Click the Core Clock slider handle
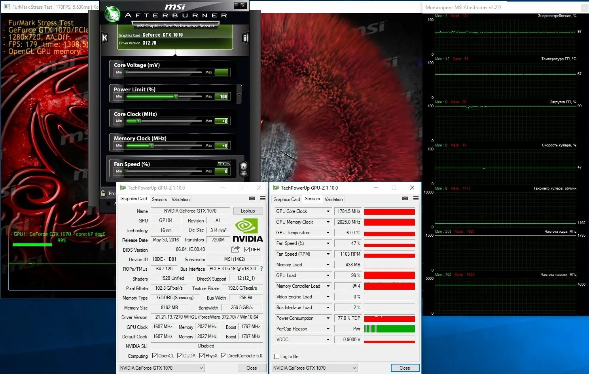 [138, 121]
